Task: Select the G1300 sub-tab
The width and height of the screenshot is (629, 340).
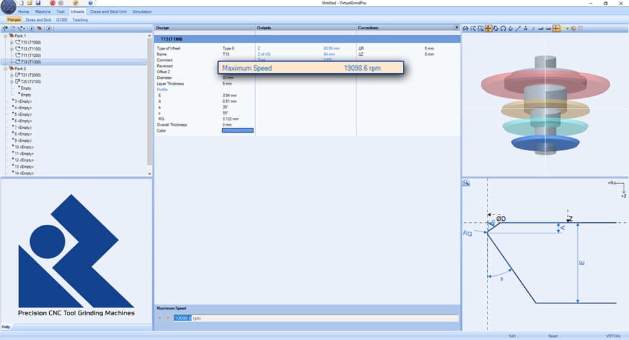Action: pos(62,20)
